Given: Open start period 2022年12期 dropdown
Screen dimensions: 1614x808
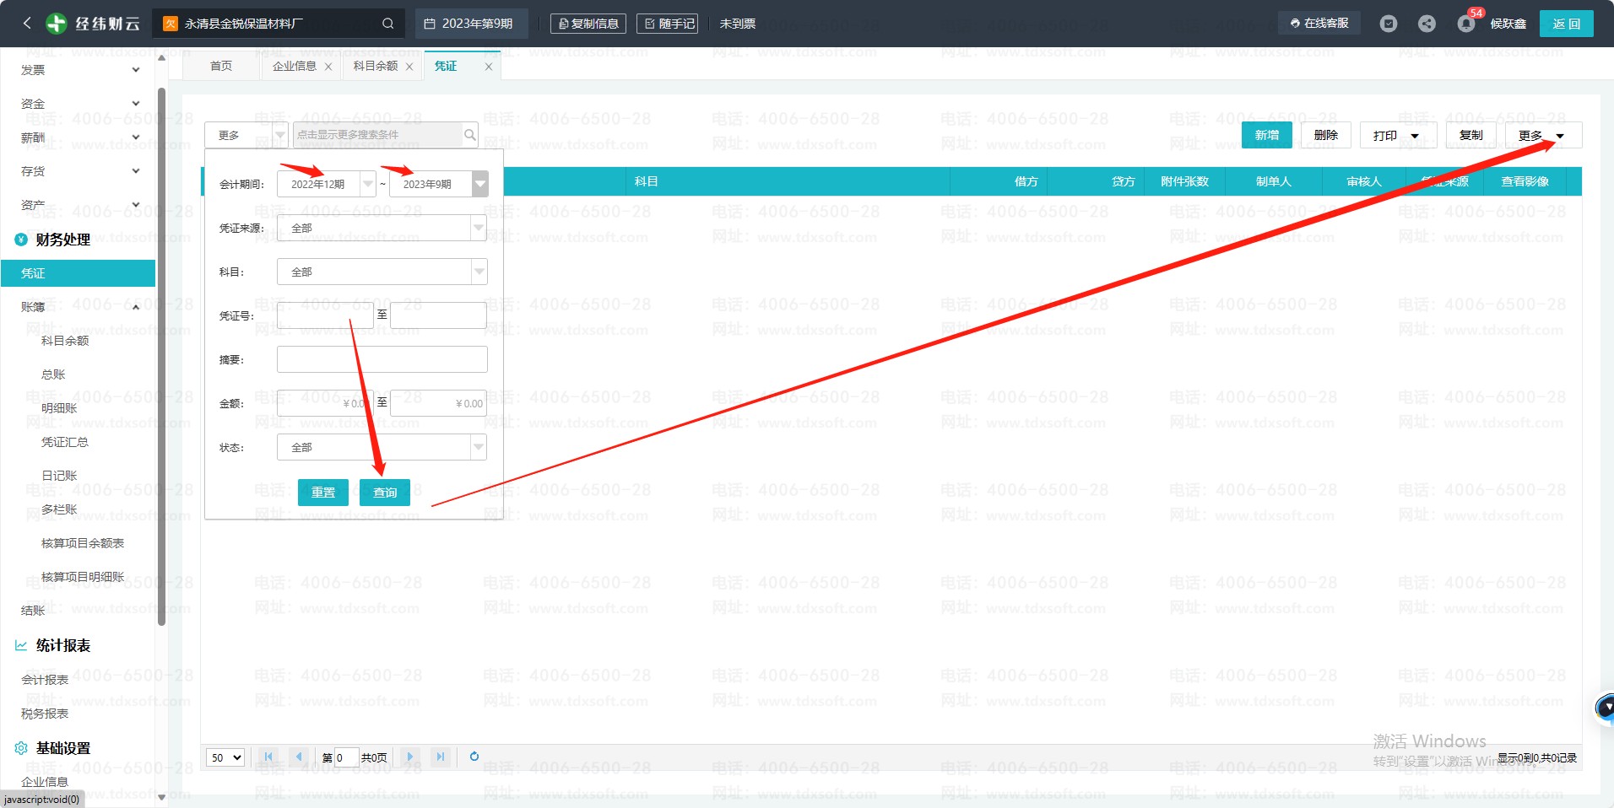Looking at the screenshot, I should (x=367, y=184).
